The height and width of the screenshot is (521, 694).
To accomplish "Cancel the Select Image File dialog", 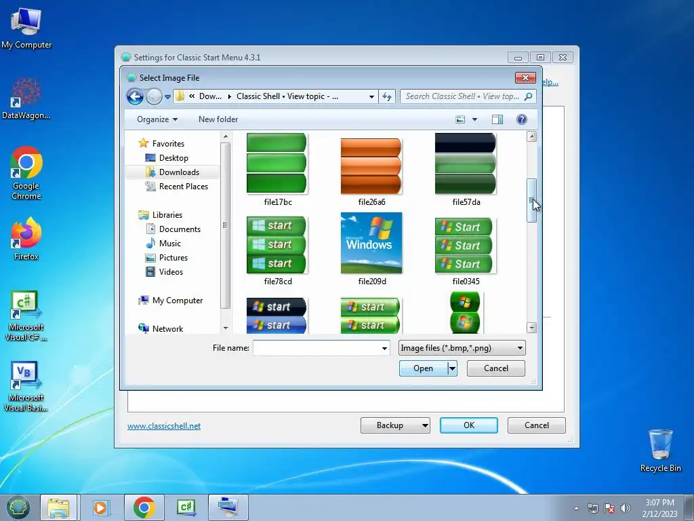I will (495, 368).
